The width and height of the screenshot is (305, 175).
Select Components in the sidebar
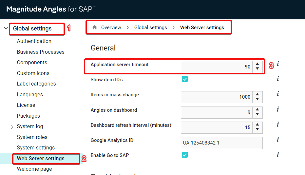[x=32, y=63]
